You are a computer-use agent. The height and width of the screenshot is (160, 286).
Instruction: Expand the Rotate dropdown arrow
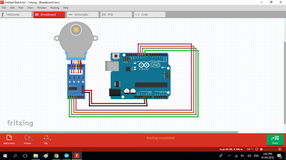(32, 140)
